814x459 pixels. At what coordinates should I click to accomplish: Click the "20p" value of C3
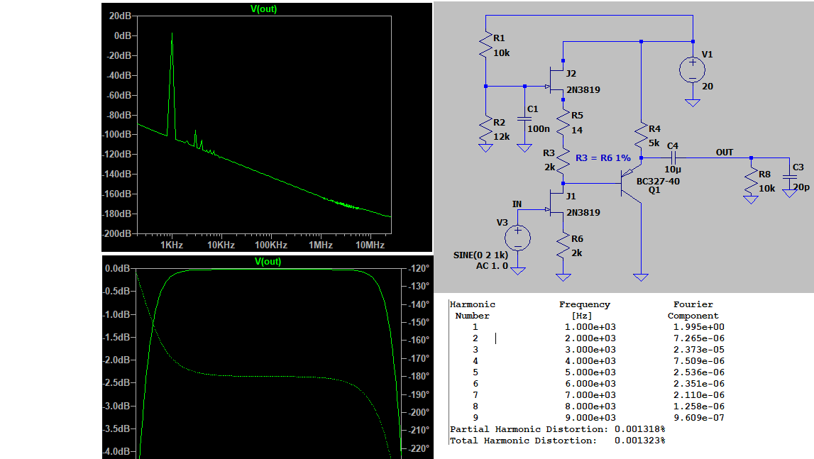[x=801, y=187]
